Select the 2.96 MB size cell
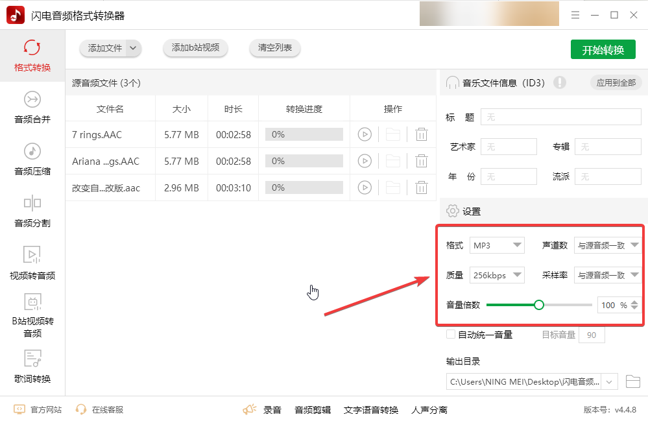 pos(182,188)
